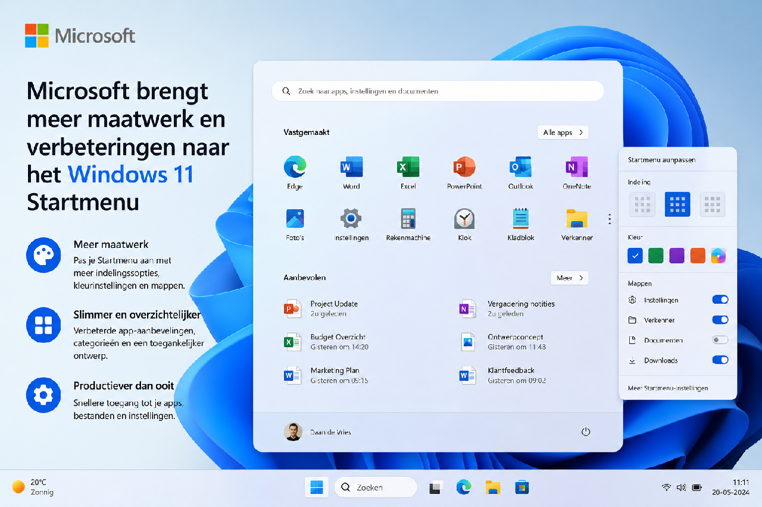762x507 pixels.
Task: Toggle the Instellingen folder switch
Action: 720,300
